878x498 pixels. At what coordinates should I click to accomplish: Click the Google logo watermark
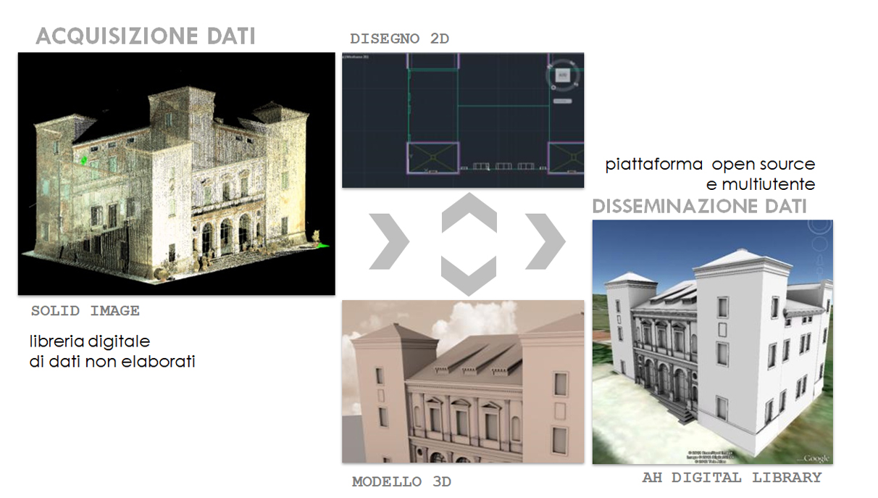(815, 458)
